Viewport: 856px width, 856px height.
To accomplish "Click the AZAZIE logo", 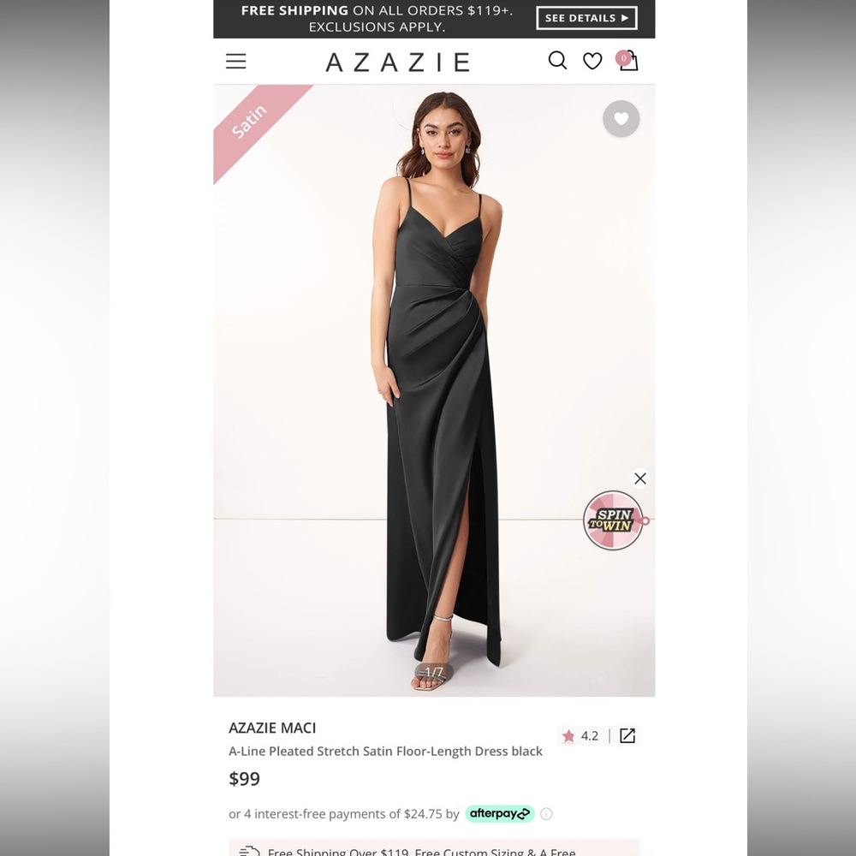I will [x=397, y=61].
